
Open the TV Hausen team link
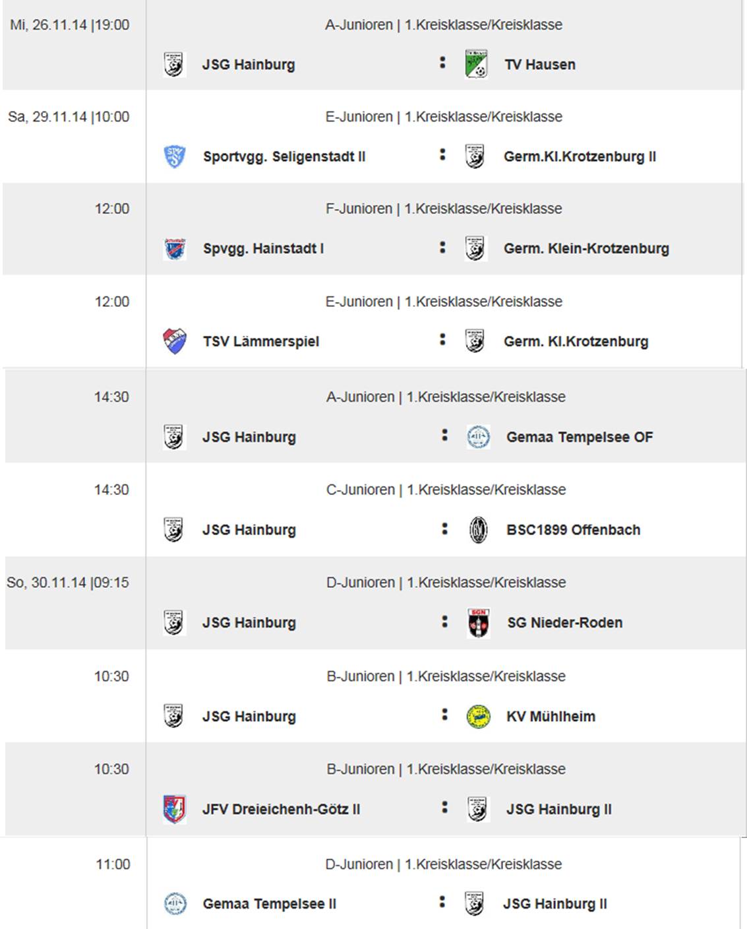point(539,65)
